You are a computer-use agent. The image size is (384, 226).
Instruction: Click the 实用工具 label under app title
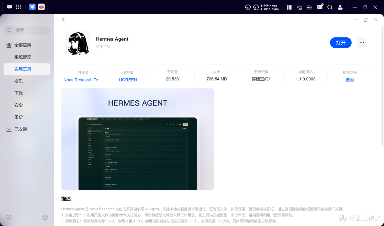click(x=103, y=47)
